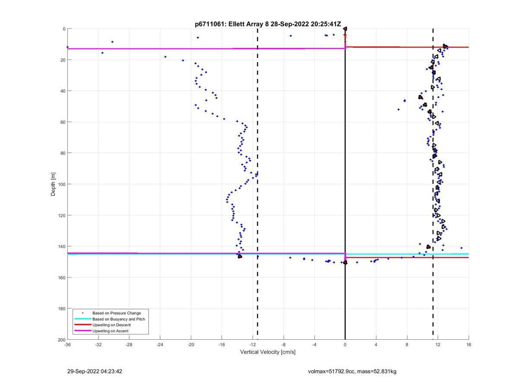Click the "volmax=51792.9cc, mass=52.831kg" text
The width and height of the screenshot is (518, 382).
coord(352,371)
